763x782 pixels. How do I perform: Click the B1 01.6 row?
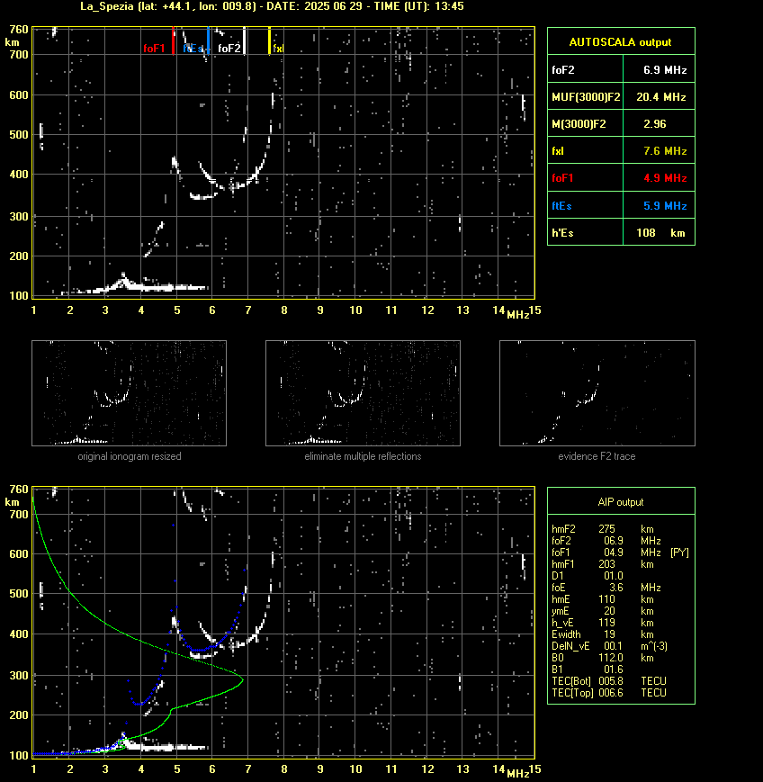tap(588, 670)
